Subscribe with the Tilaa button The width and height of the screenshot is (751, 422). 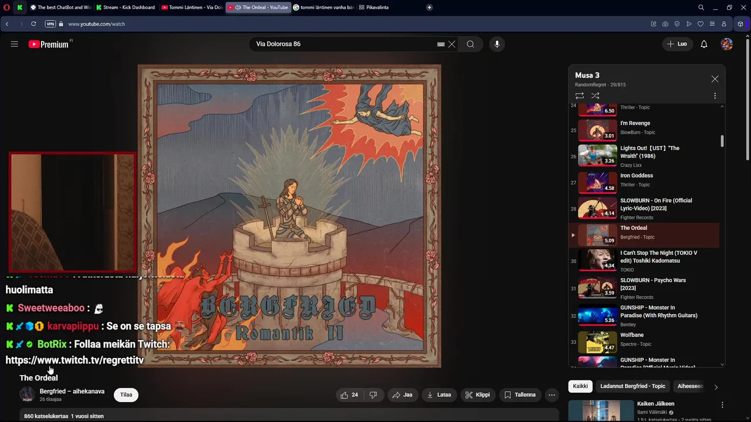(x=126, y=395)
